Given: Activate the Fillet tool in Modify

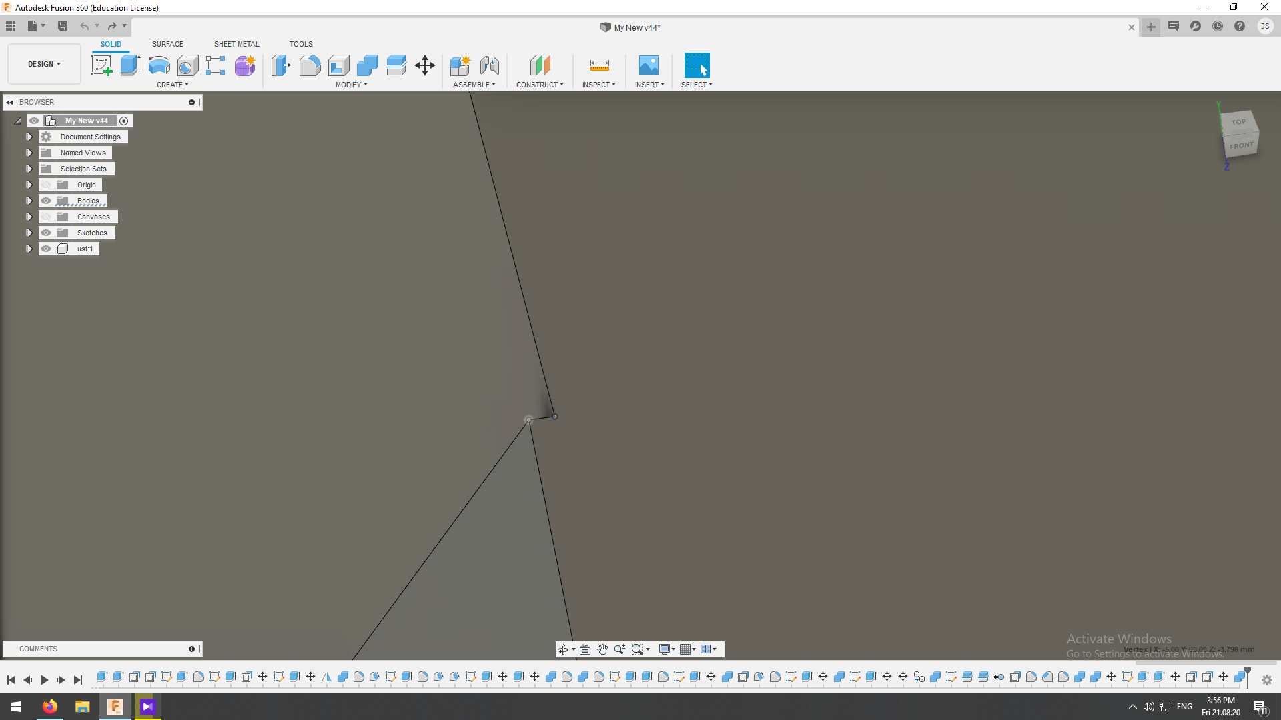Looking at the screenshot, I should click(x=310, y=65).
